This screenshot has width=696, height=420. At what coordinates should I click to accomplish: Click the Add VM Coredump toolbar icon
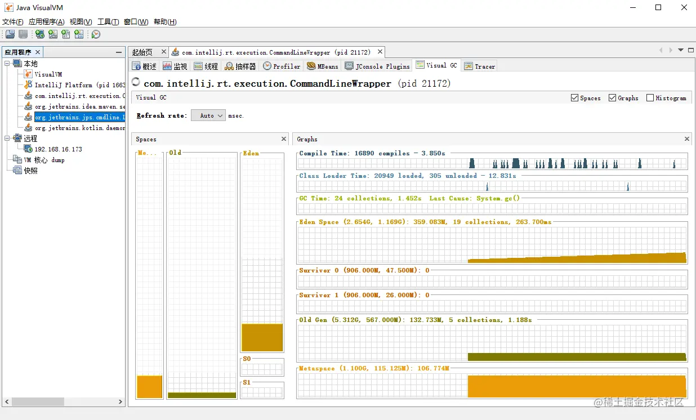[66, 34]
